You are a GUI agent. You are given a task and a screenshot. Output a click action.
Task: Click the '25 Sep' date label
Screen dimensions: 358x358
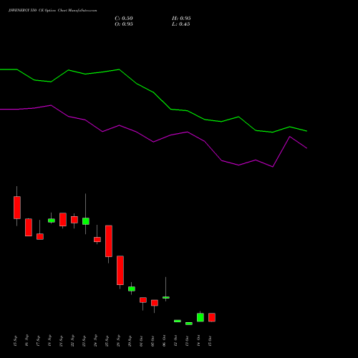coord(107,341)
